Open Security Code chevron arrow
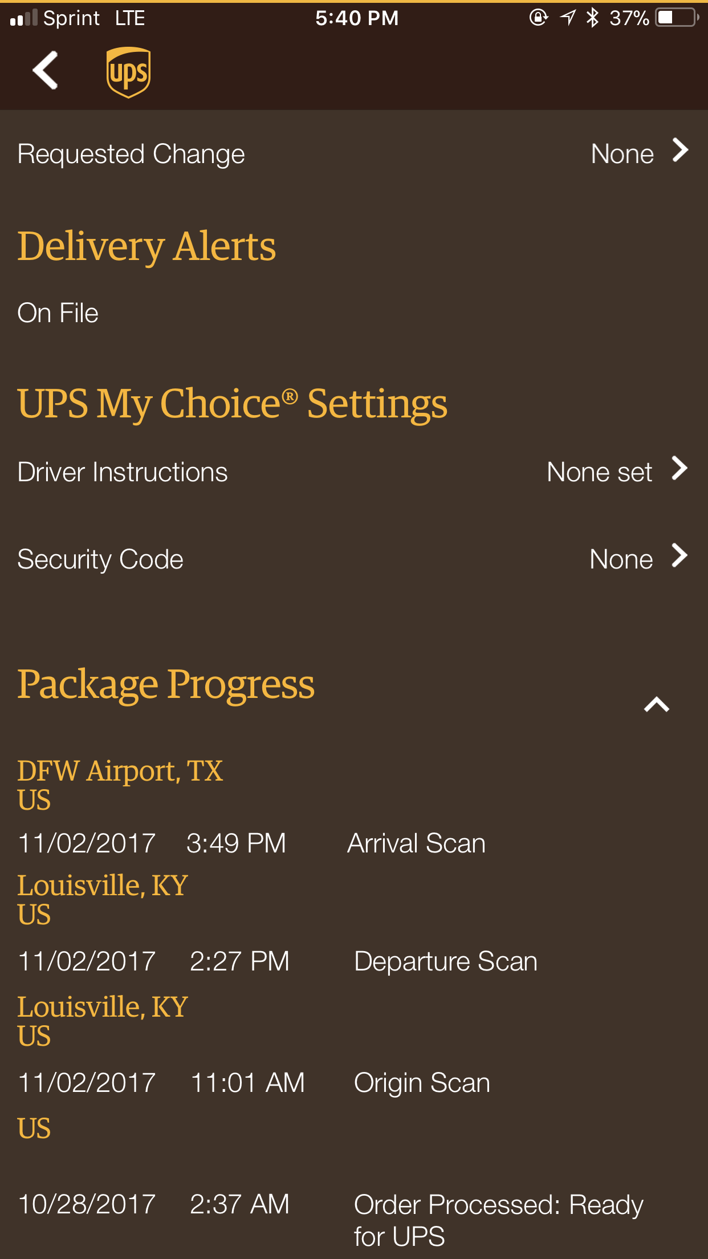 click(x=679, y=556)
